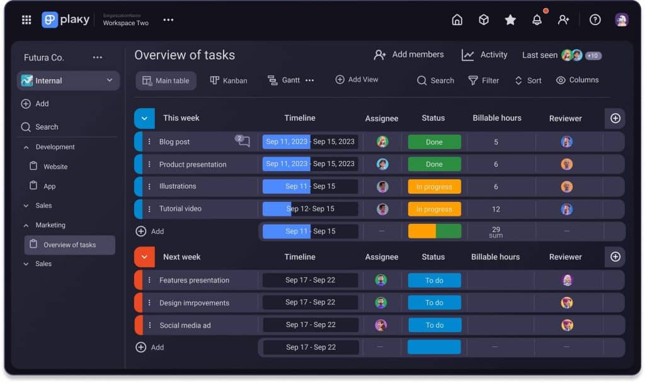Click the invite user icon in top bar

pyautogui.click(x=563, y=19)
